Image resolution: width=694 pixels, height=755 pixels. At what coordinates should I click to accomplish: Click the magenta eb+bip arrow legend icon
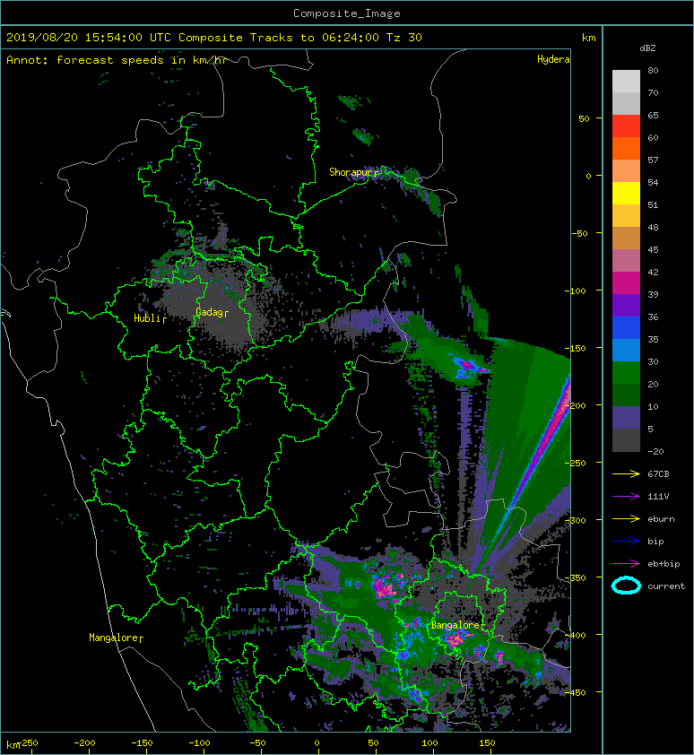click(626, 563)
